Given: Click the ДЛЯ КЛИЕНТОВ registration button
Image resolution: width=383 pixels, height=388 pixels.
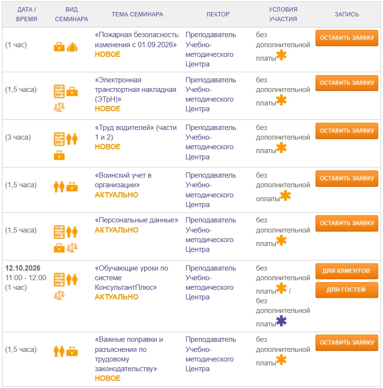Looking at the screenshot, I should click(346, 271).
